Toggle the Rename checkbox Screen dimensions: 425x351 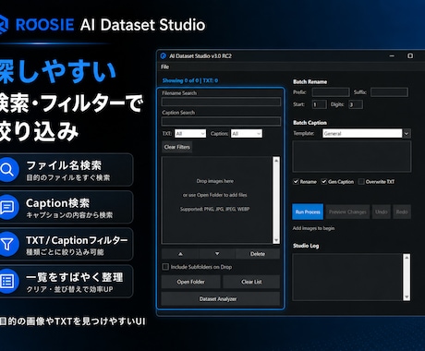point(296,181)
